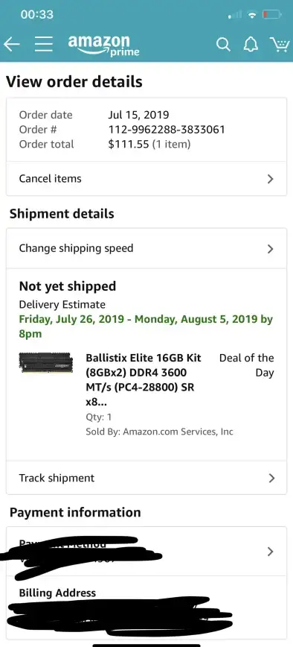Viewport: 293px width, 647px height.
Task: Tap the order number 112-9962288-3833061
Action: [x=167, y=130]
